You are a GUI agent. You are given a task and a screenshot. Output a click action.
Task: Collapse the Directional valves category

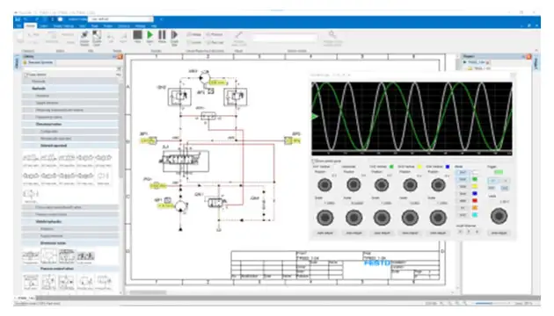tap(70, 124)
